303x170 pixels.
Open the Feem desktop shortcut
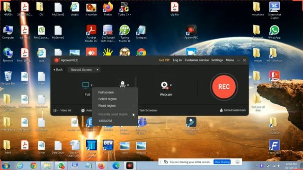point(275,147)
